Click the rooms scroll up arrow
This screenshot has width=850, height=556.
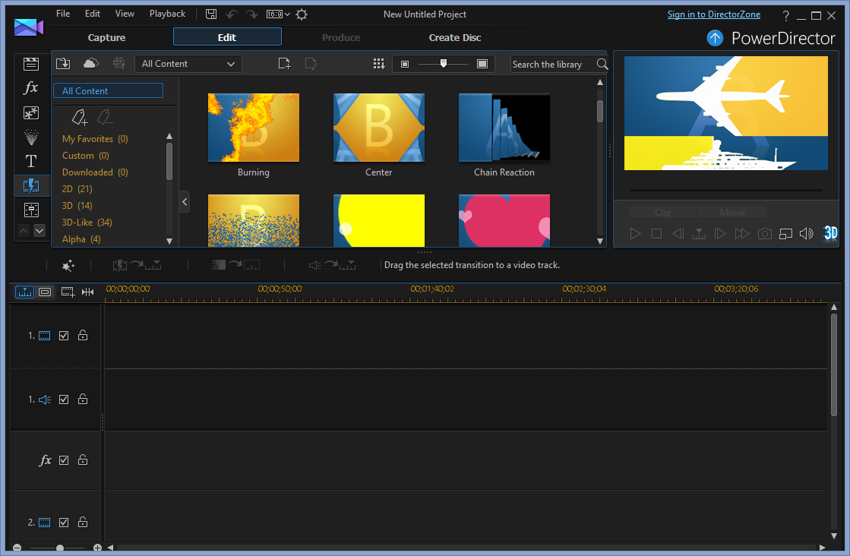24,231
